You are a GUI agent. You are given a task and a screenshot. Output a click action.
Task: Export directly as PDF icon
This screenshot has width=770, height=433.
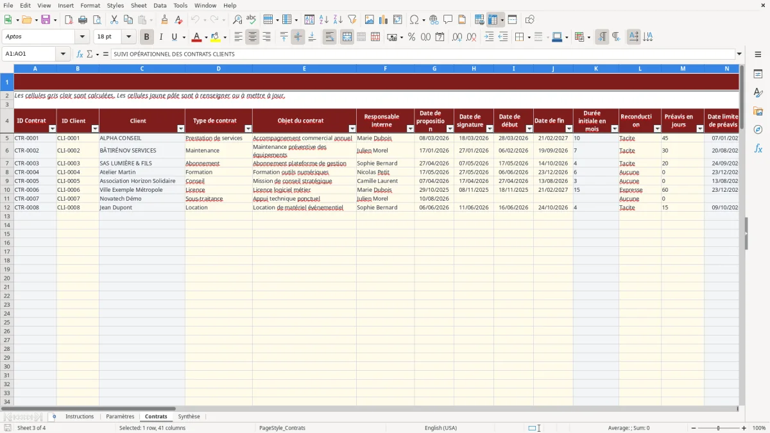point(69,20)
